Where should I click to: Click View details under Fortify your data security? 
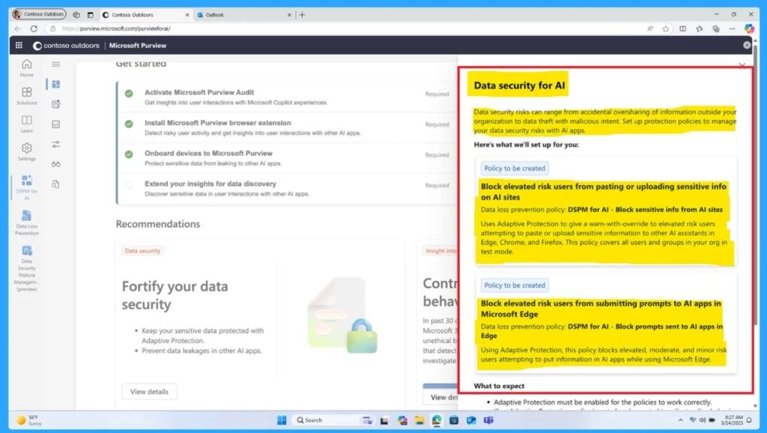coord(149,391)
